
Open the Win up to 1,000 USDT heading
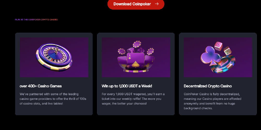point(127,86)
